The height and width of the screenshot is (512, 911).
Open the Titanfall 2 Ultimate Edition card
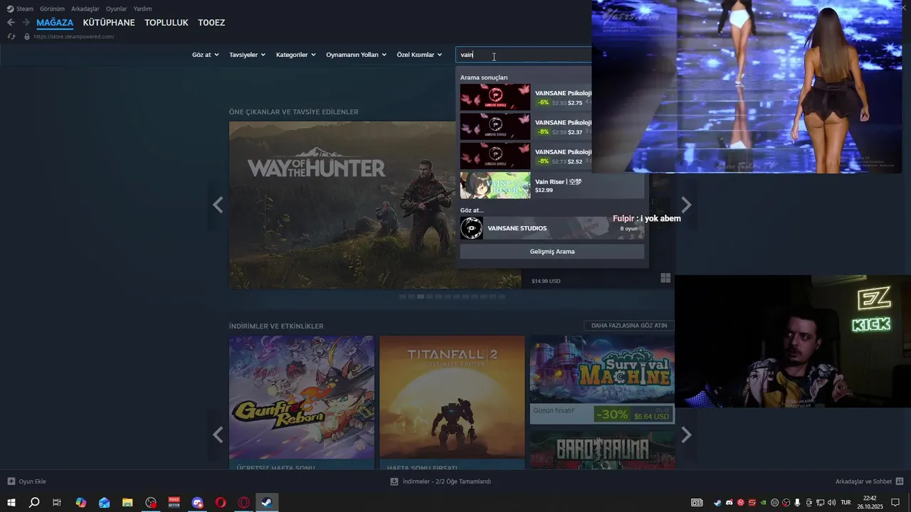pyautogui.click(x=452, y=402)
